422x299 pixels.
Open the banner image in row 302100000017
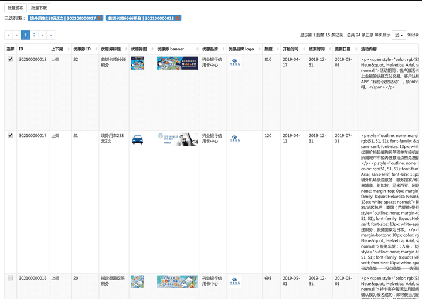point(177,139)
